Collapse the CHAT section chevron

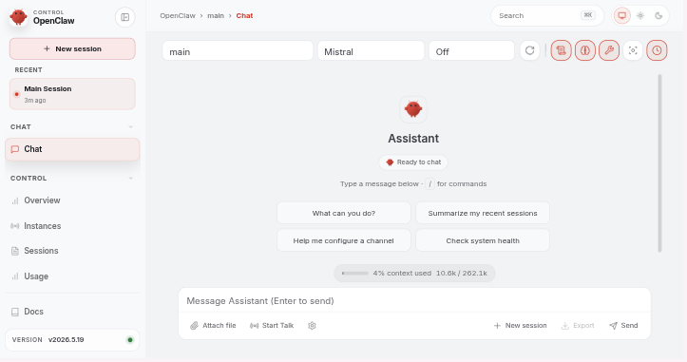coord(130,126)
